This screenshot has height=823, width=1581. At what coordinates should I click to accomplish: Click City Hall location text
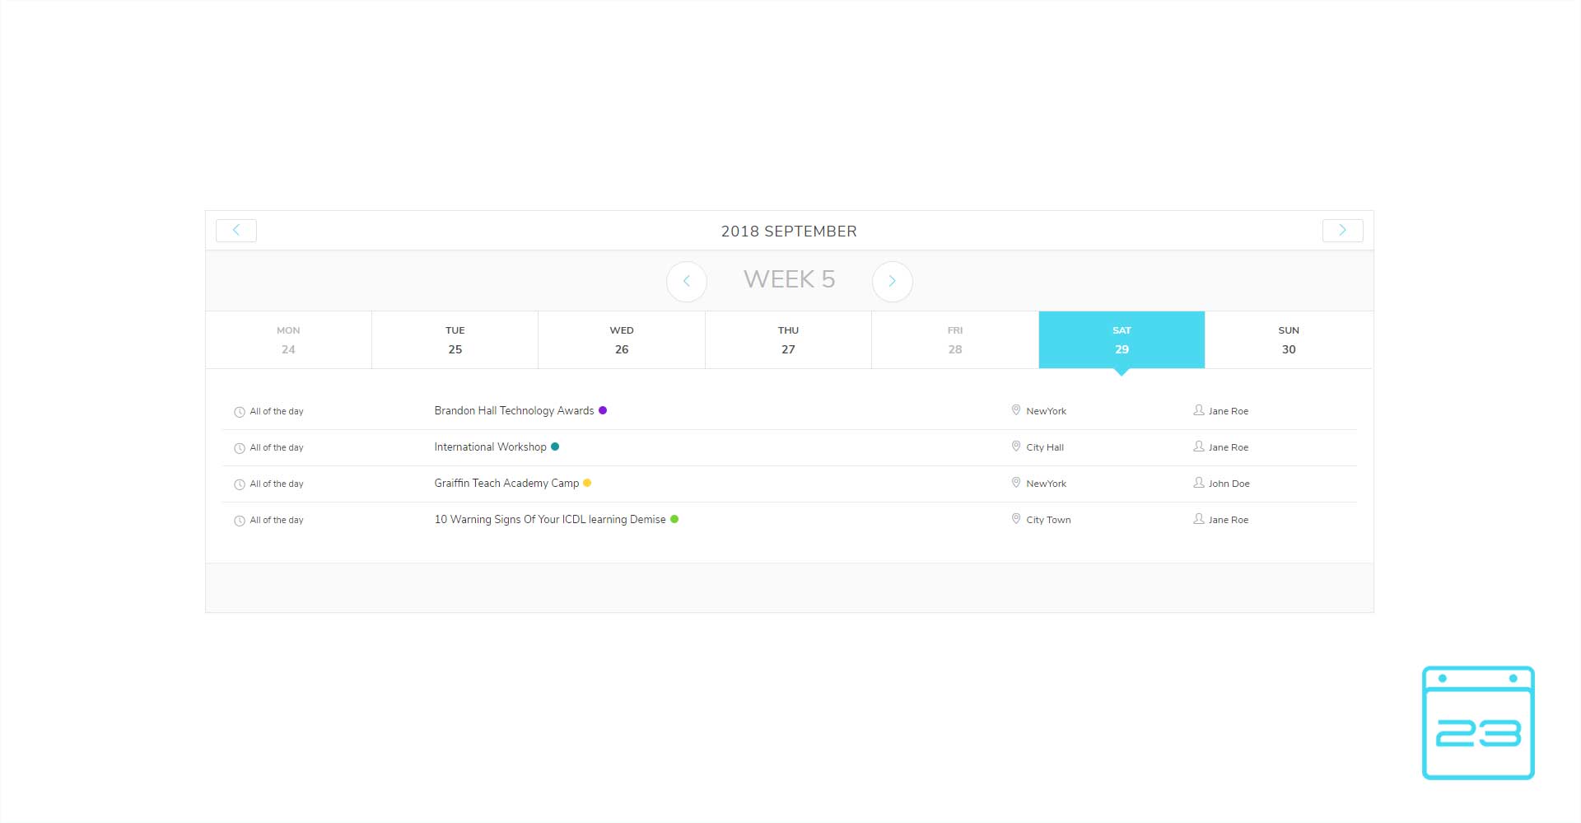(1045, 447)
